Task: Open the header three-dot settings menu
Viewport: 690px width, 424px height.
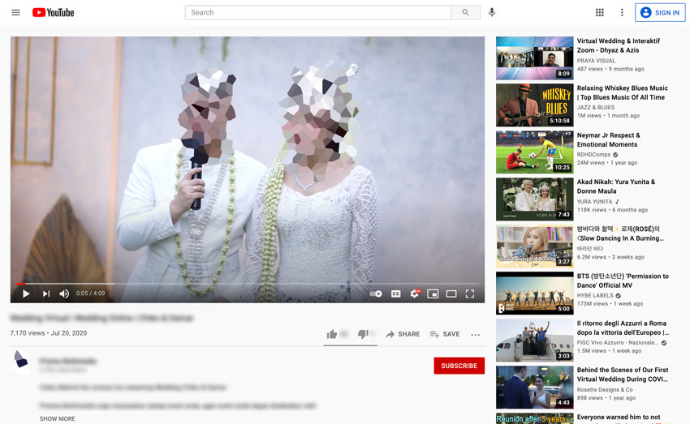Action: tap(622, 12)
